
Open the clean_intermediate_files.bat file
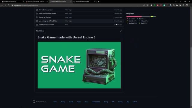coord(48,13)
